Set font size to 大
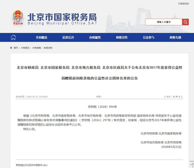 (174, 97)
